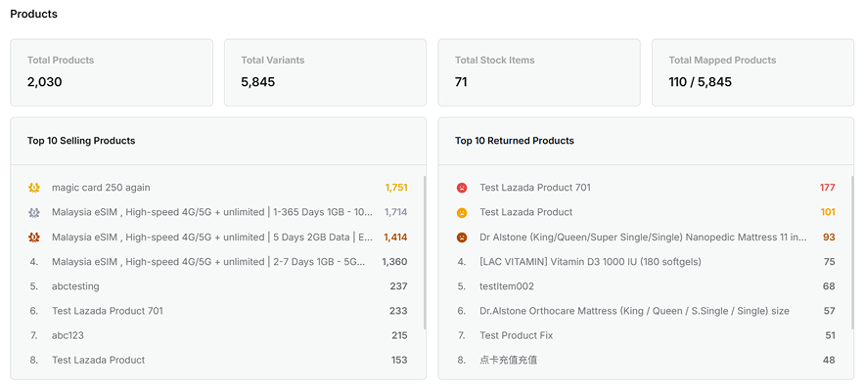Click the 1,714 sales count
This screenshot has width=864, height=389.
396,212
